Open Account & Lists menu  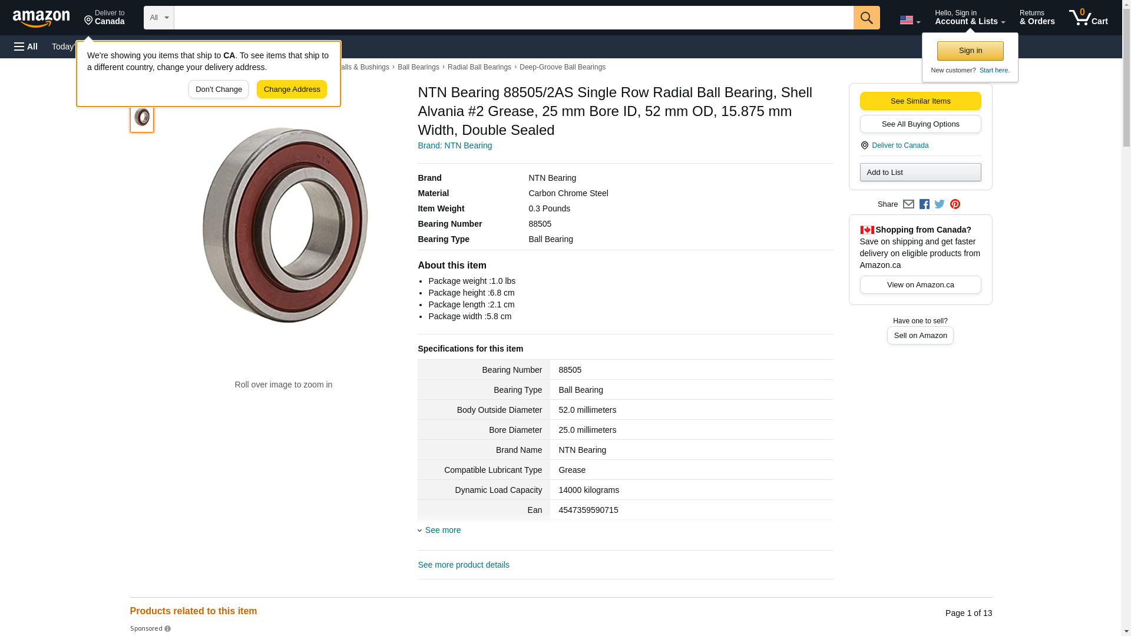[970, 18]
